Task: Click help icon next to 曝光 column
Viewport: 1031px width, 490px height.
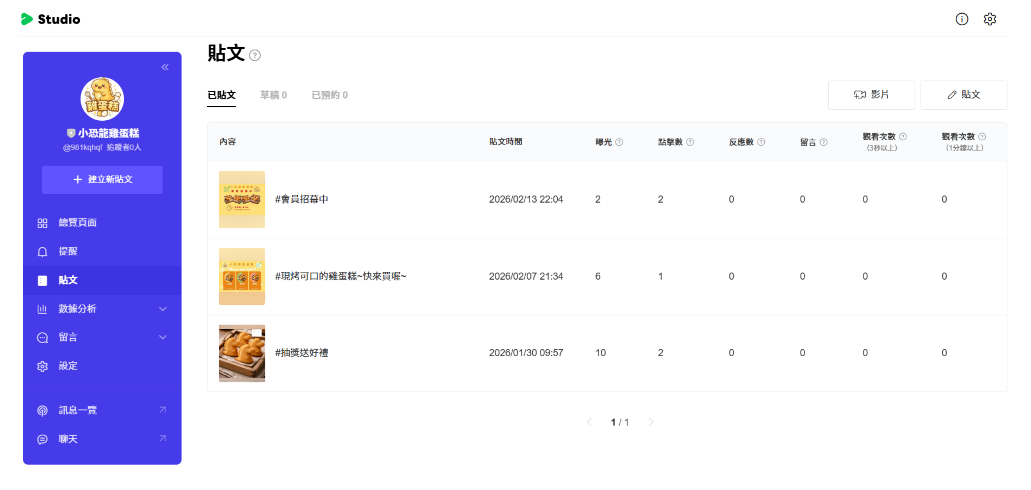Action: tap(619, 142)
